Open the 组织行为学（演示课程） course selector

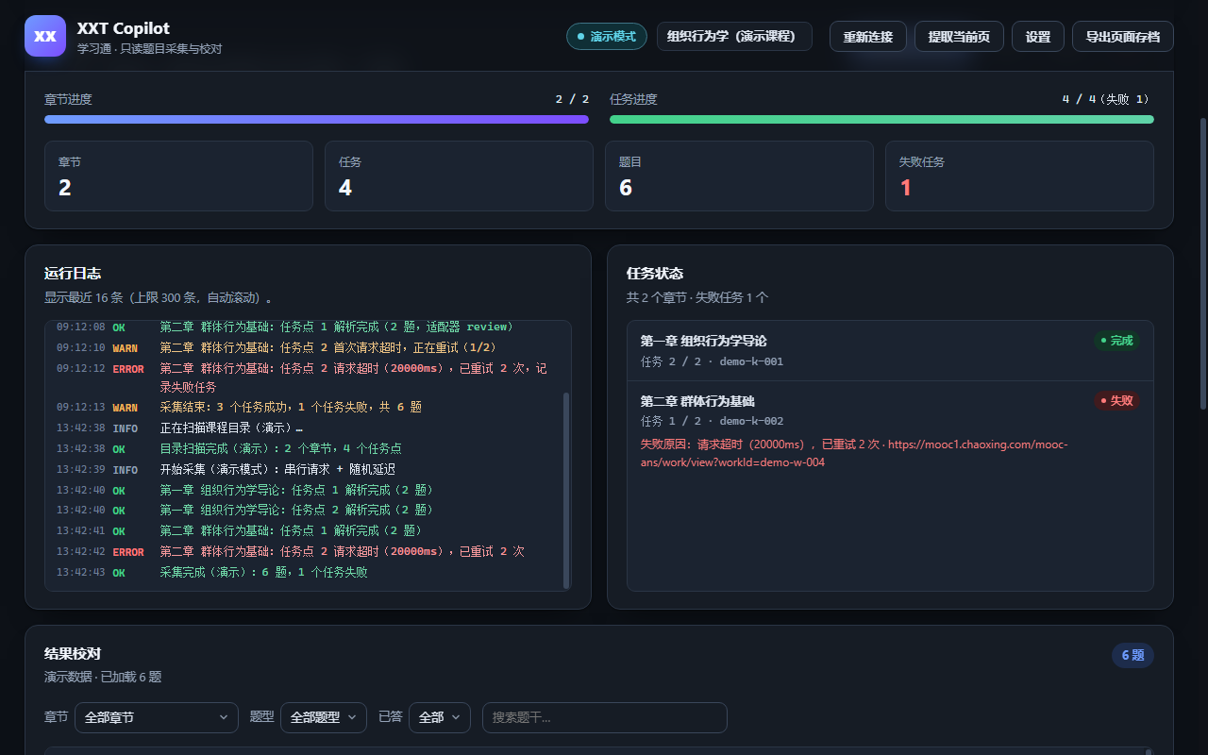[734, 37]
